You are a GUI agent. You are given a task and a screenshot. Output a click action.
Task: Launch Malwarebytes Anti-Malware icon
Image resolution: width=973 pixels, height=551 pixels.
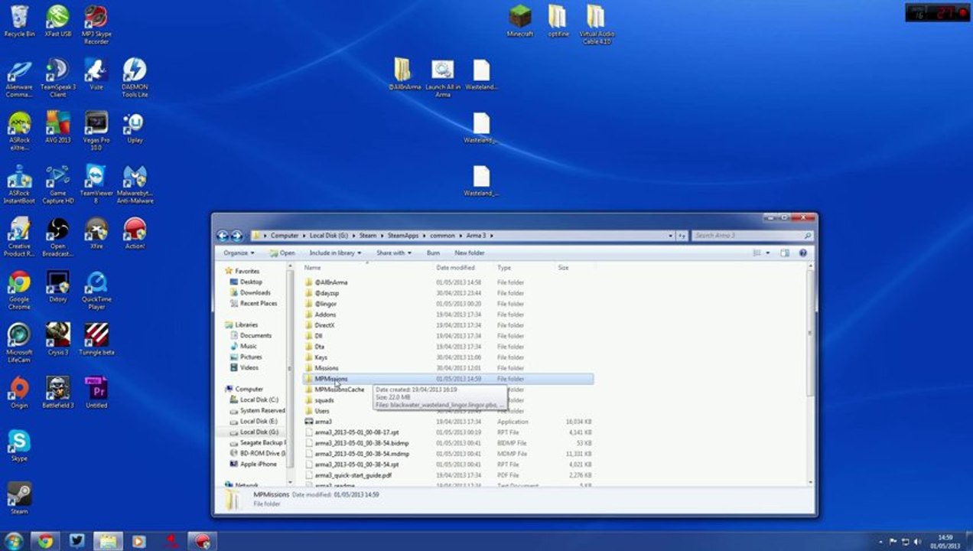pyautogui.click(x=135, y=184)
